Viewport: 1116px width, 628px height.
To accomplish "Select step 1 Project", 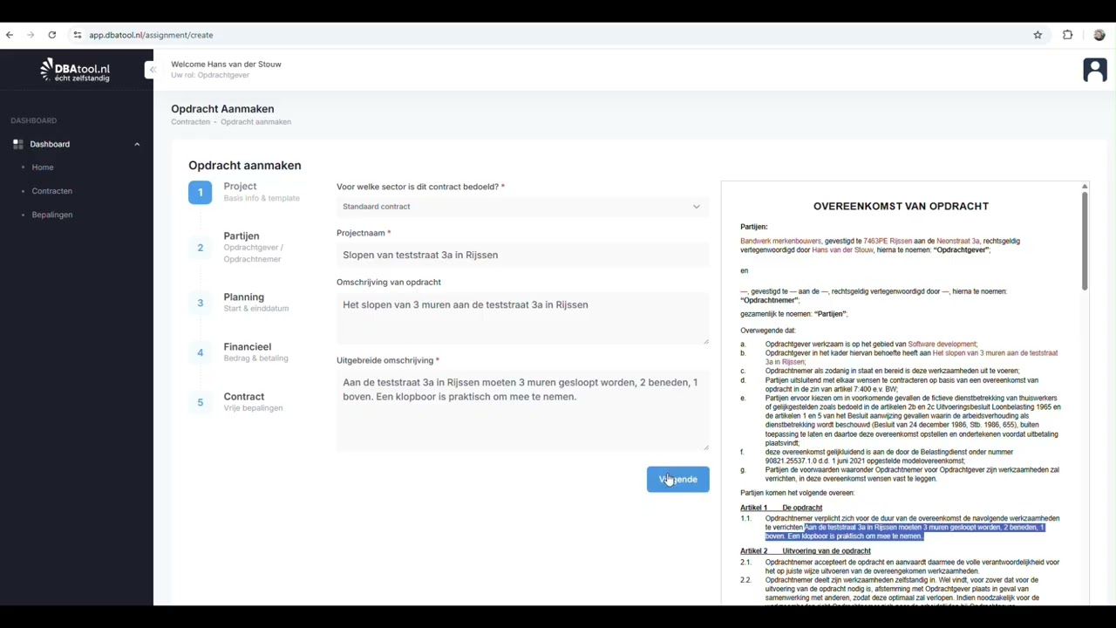I will (x=245, y=192).
